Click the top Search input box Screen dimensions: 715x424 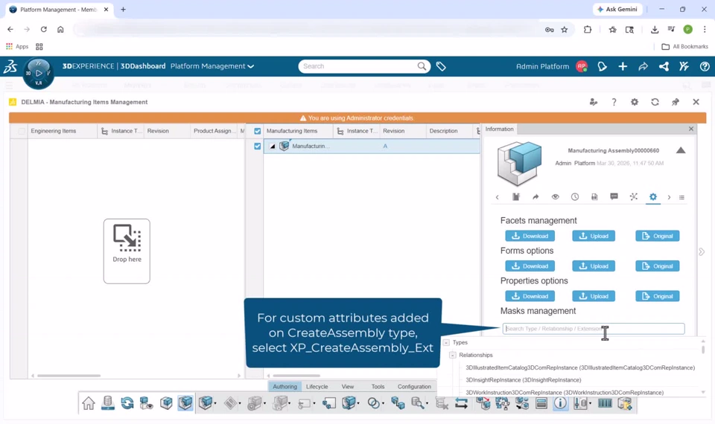[359, 66]
